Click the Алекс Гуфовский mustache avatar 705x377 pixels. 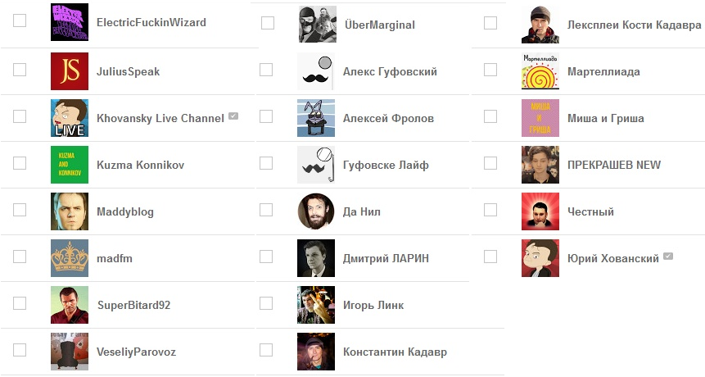[315, 71]
